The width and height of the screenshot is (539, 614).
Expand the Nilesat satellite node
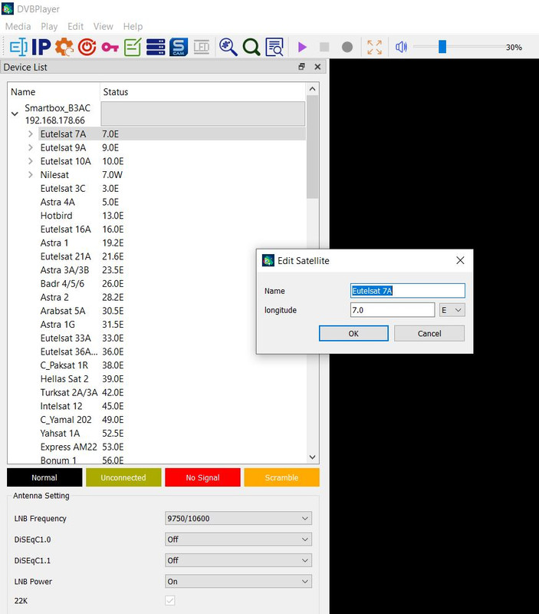click(31, 175)
